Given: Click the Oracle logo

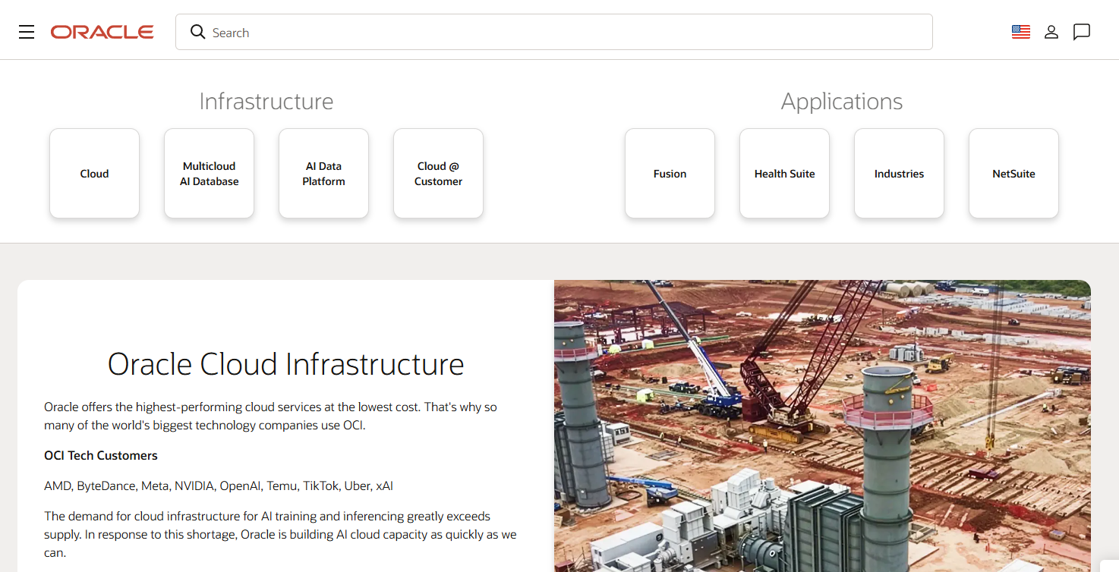Looking at the screenshot, I should tap(102, 32).
